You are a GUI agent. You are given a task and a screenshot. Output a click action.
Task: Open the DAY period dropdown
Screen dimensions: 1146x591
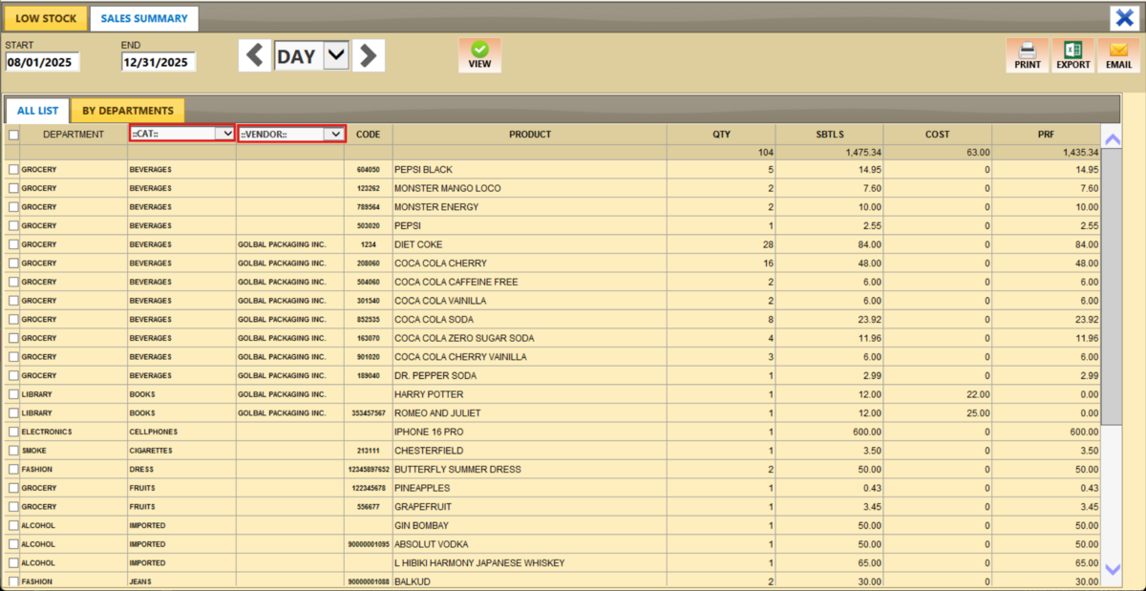pos(336,56)
